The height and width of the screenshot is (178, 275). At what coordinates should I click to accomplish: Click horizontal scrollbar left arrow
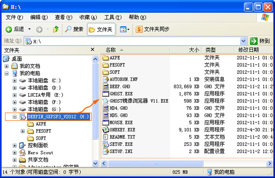(104, 163)
